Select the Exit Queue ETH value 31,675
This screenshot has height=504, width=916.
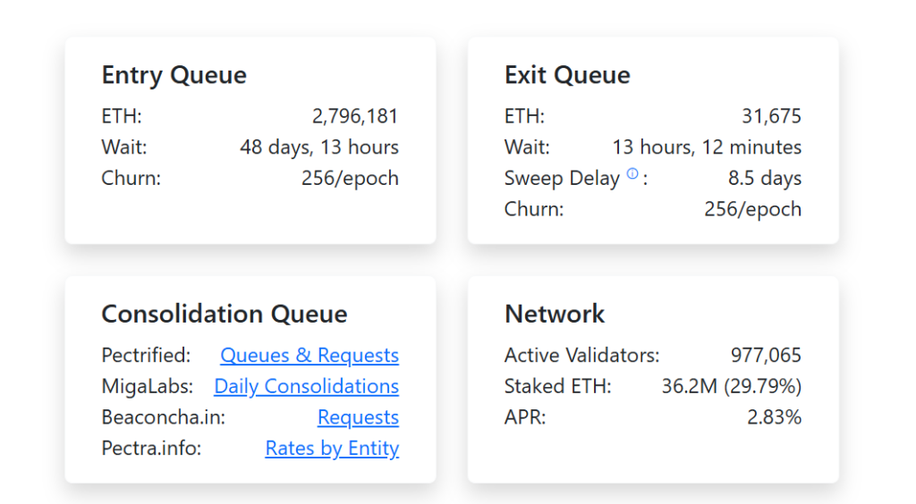(771, 116)
